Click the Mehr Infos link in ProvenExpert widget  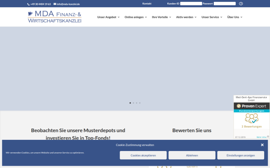[x=261, y=137]
